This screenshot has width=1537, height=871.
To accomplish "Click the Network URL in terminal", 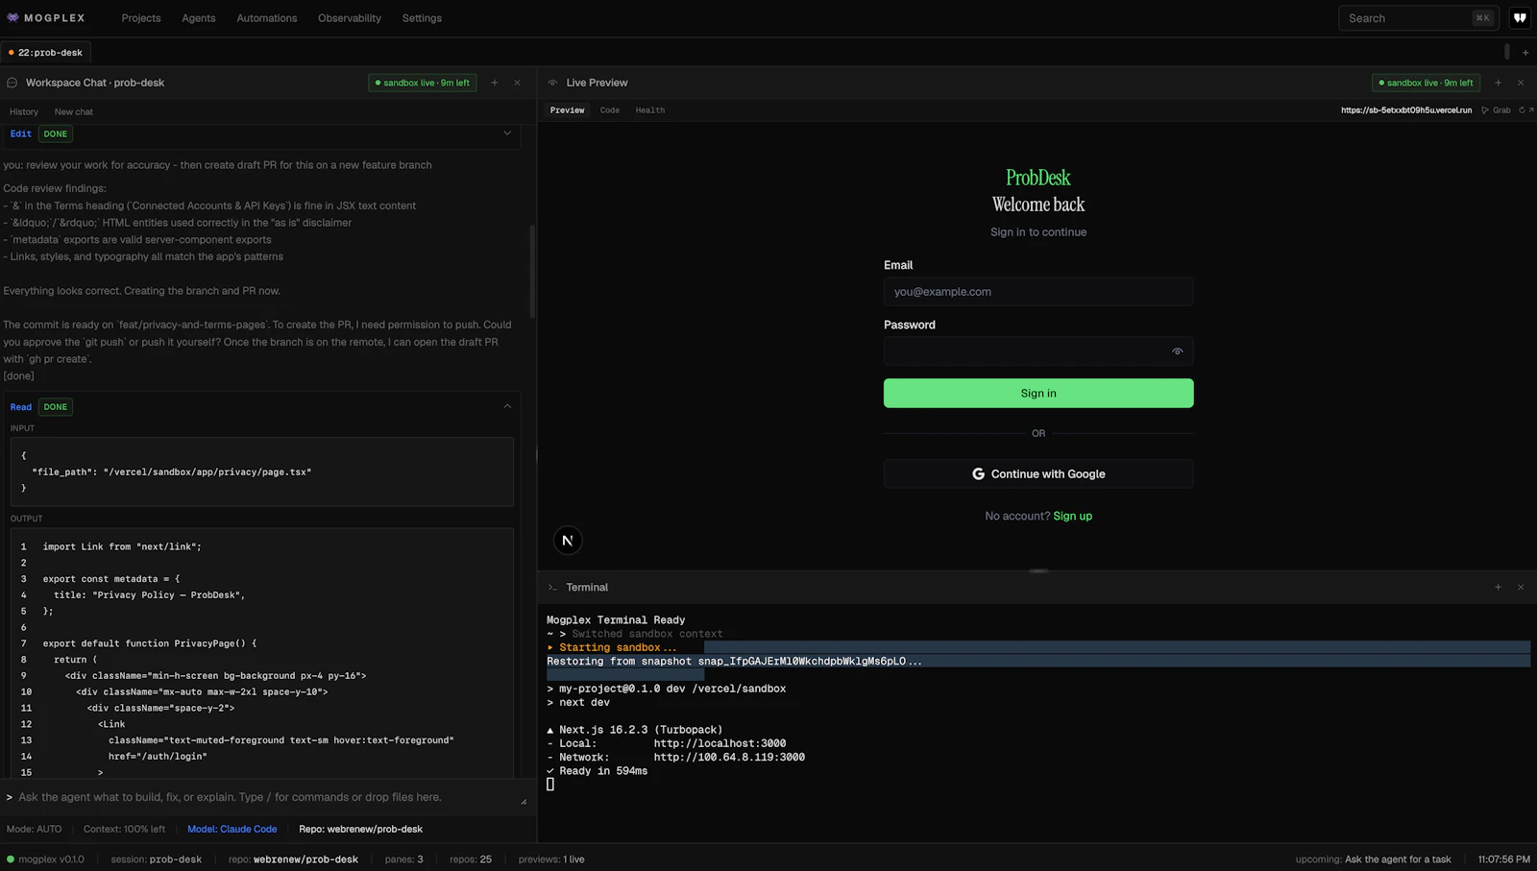I will coord(729,758).
